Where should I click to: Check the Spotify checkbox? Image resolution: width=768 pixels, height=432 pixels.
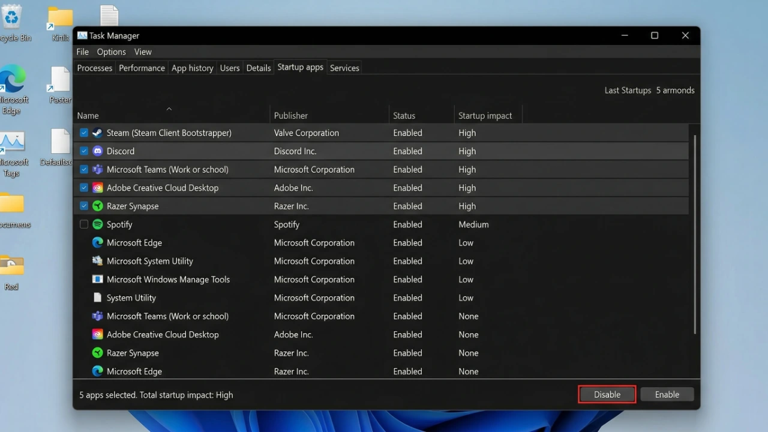(83, 224)
